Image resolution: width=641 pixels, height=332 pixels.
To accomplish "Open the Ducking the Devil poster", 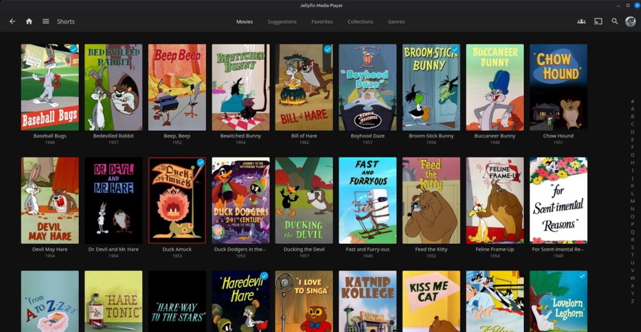I will [304, 201].
